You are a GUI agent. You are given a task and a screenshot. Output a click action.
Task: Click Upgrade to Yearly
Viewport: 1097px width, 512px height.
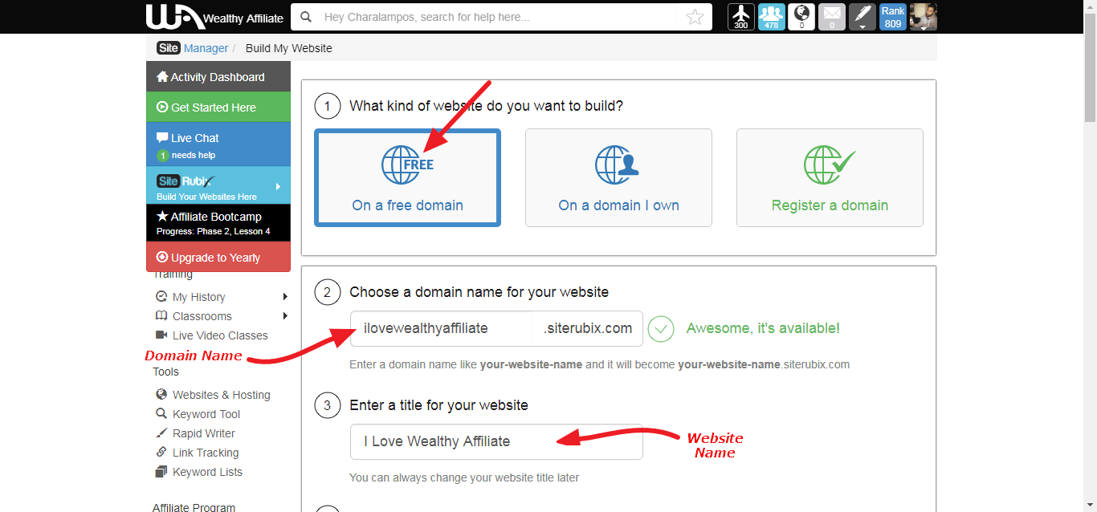point(218,257)
